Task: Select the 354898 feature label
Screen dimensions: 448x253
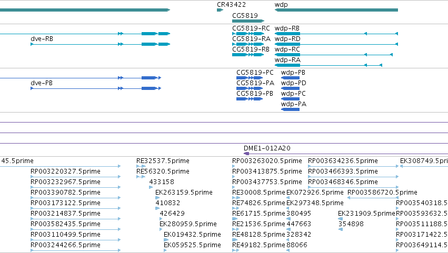Action: coord(351,224)
